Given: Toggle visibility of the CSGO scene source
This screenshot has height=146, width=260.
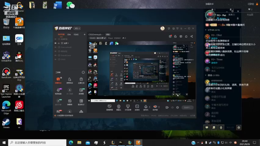Looking at the screenshot, I should 56,59.
